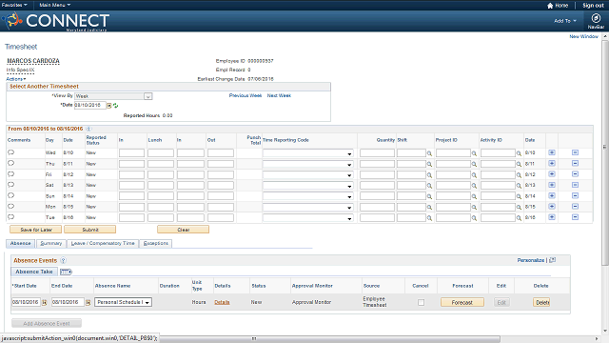Click the Save for Later button

click(36, 230)
